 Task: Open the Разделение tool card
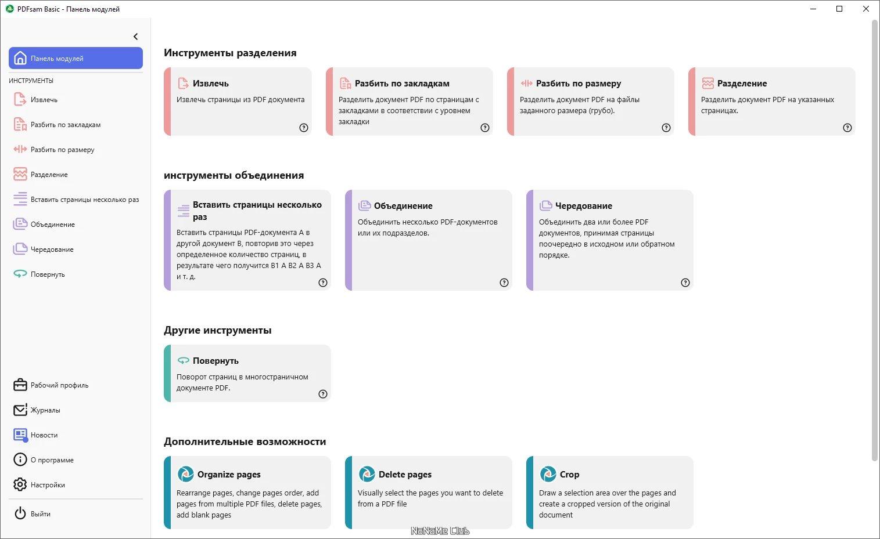[771, 102]
